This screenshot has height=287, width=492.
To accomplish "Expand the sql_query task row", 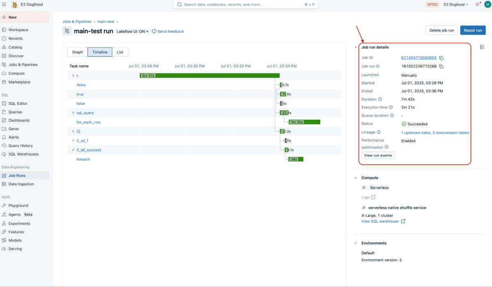I will [73, 113].
